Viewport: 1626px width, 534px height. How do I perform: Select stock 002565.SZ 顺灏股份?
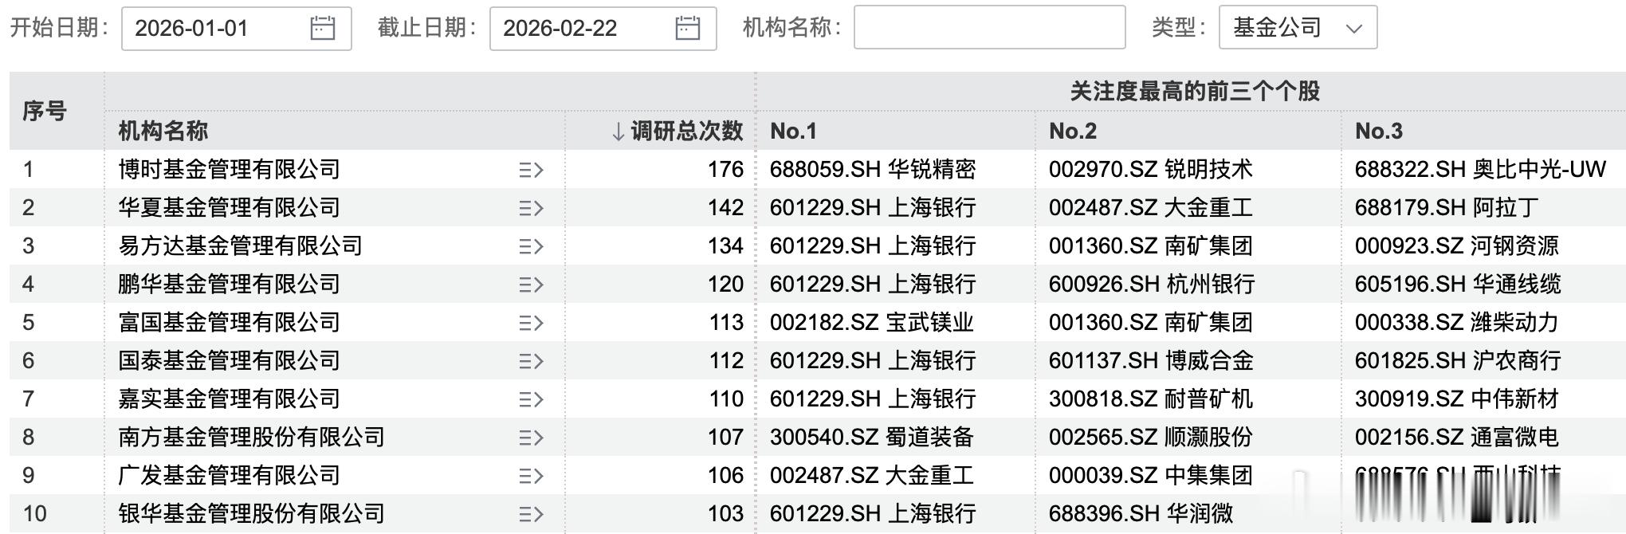point(1151,437)
